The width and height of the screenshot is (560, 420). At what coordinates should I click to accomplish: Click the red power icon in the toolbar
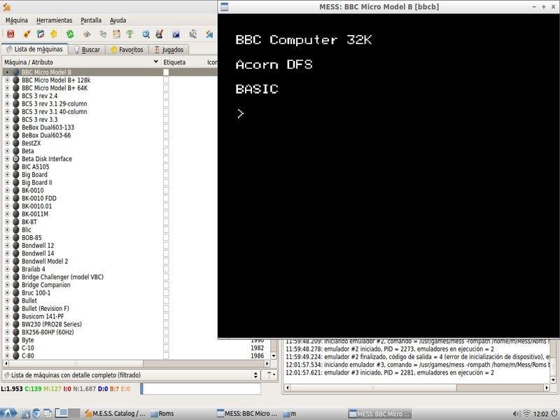click(x=10, y=34)
